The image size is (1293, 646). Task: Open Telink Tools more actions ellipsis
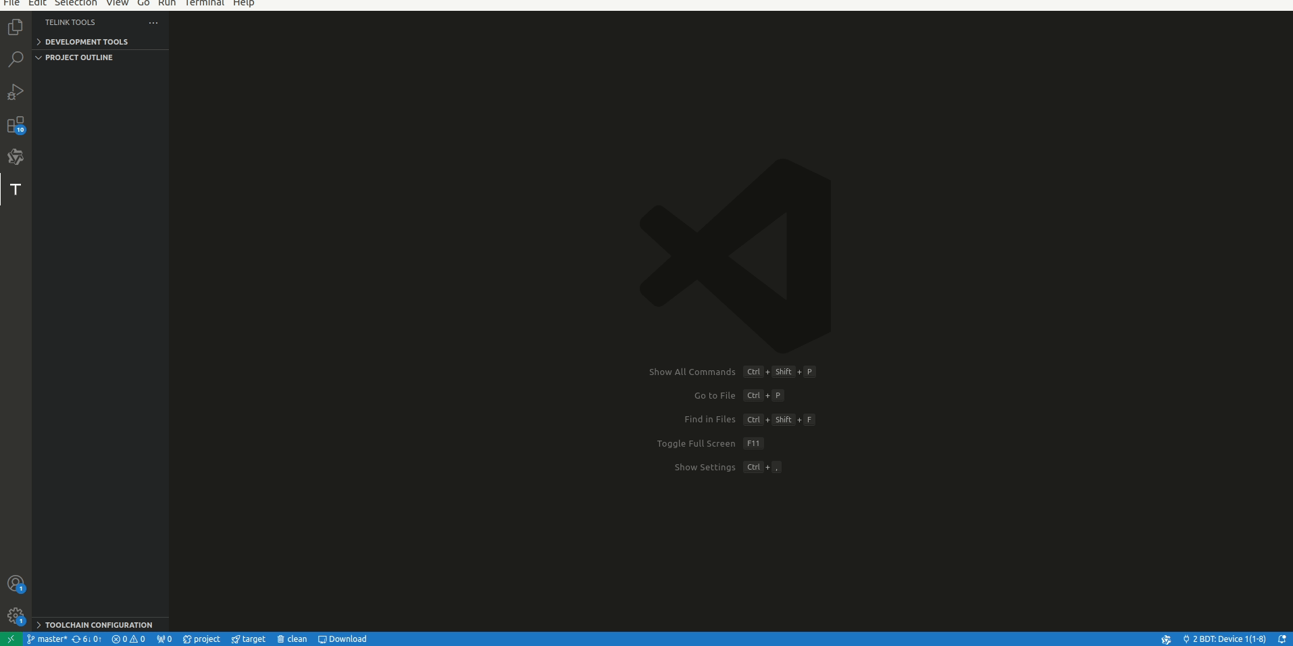[153, 22]
